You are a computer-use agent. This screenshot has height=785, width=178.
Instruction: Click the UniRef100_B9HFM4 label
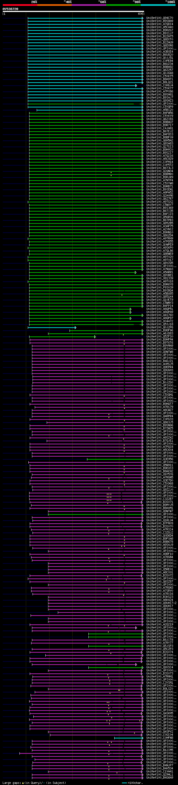160,339
